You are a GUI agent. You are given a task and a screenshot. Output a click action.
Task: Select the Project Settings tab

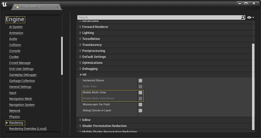37,7
